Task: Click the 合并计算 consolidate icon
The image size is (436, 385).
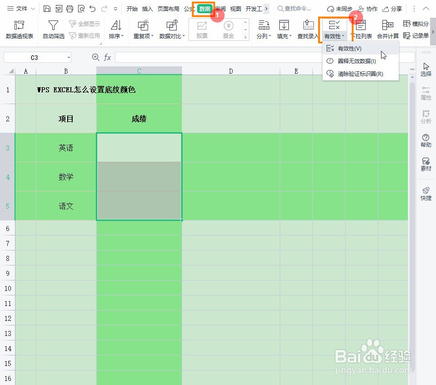Action: 387,30
